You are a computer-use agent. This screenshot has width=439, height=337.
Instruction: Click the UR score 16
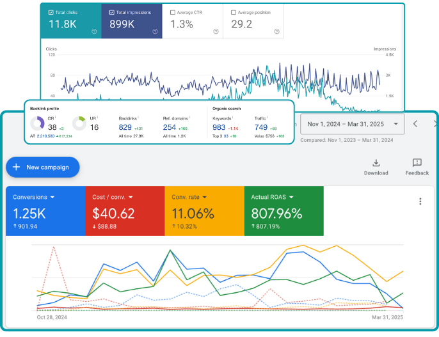[94, 127]
